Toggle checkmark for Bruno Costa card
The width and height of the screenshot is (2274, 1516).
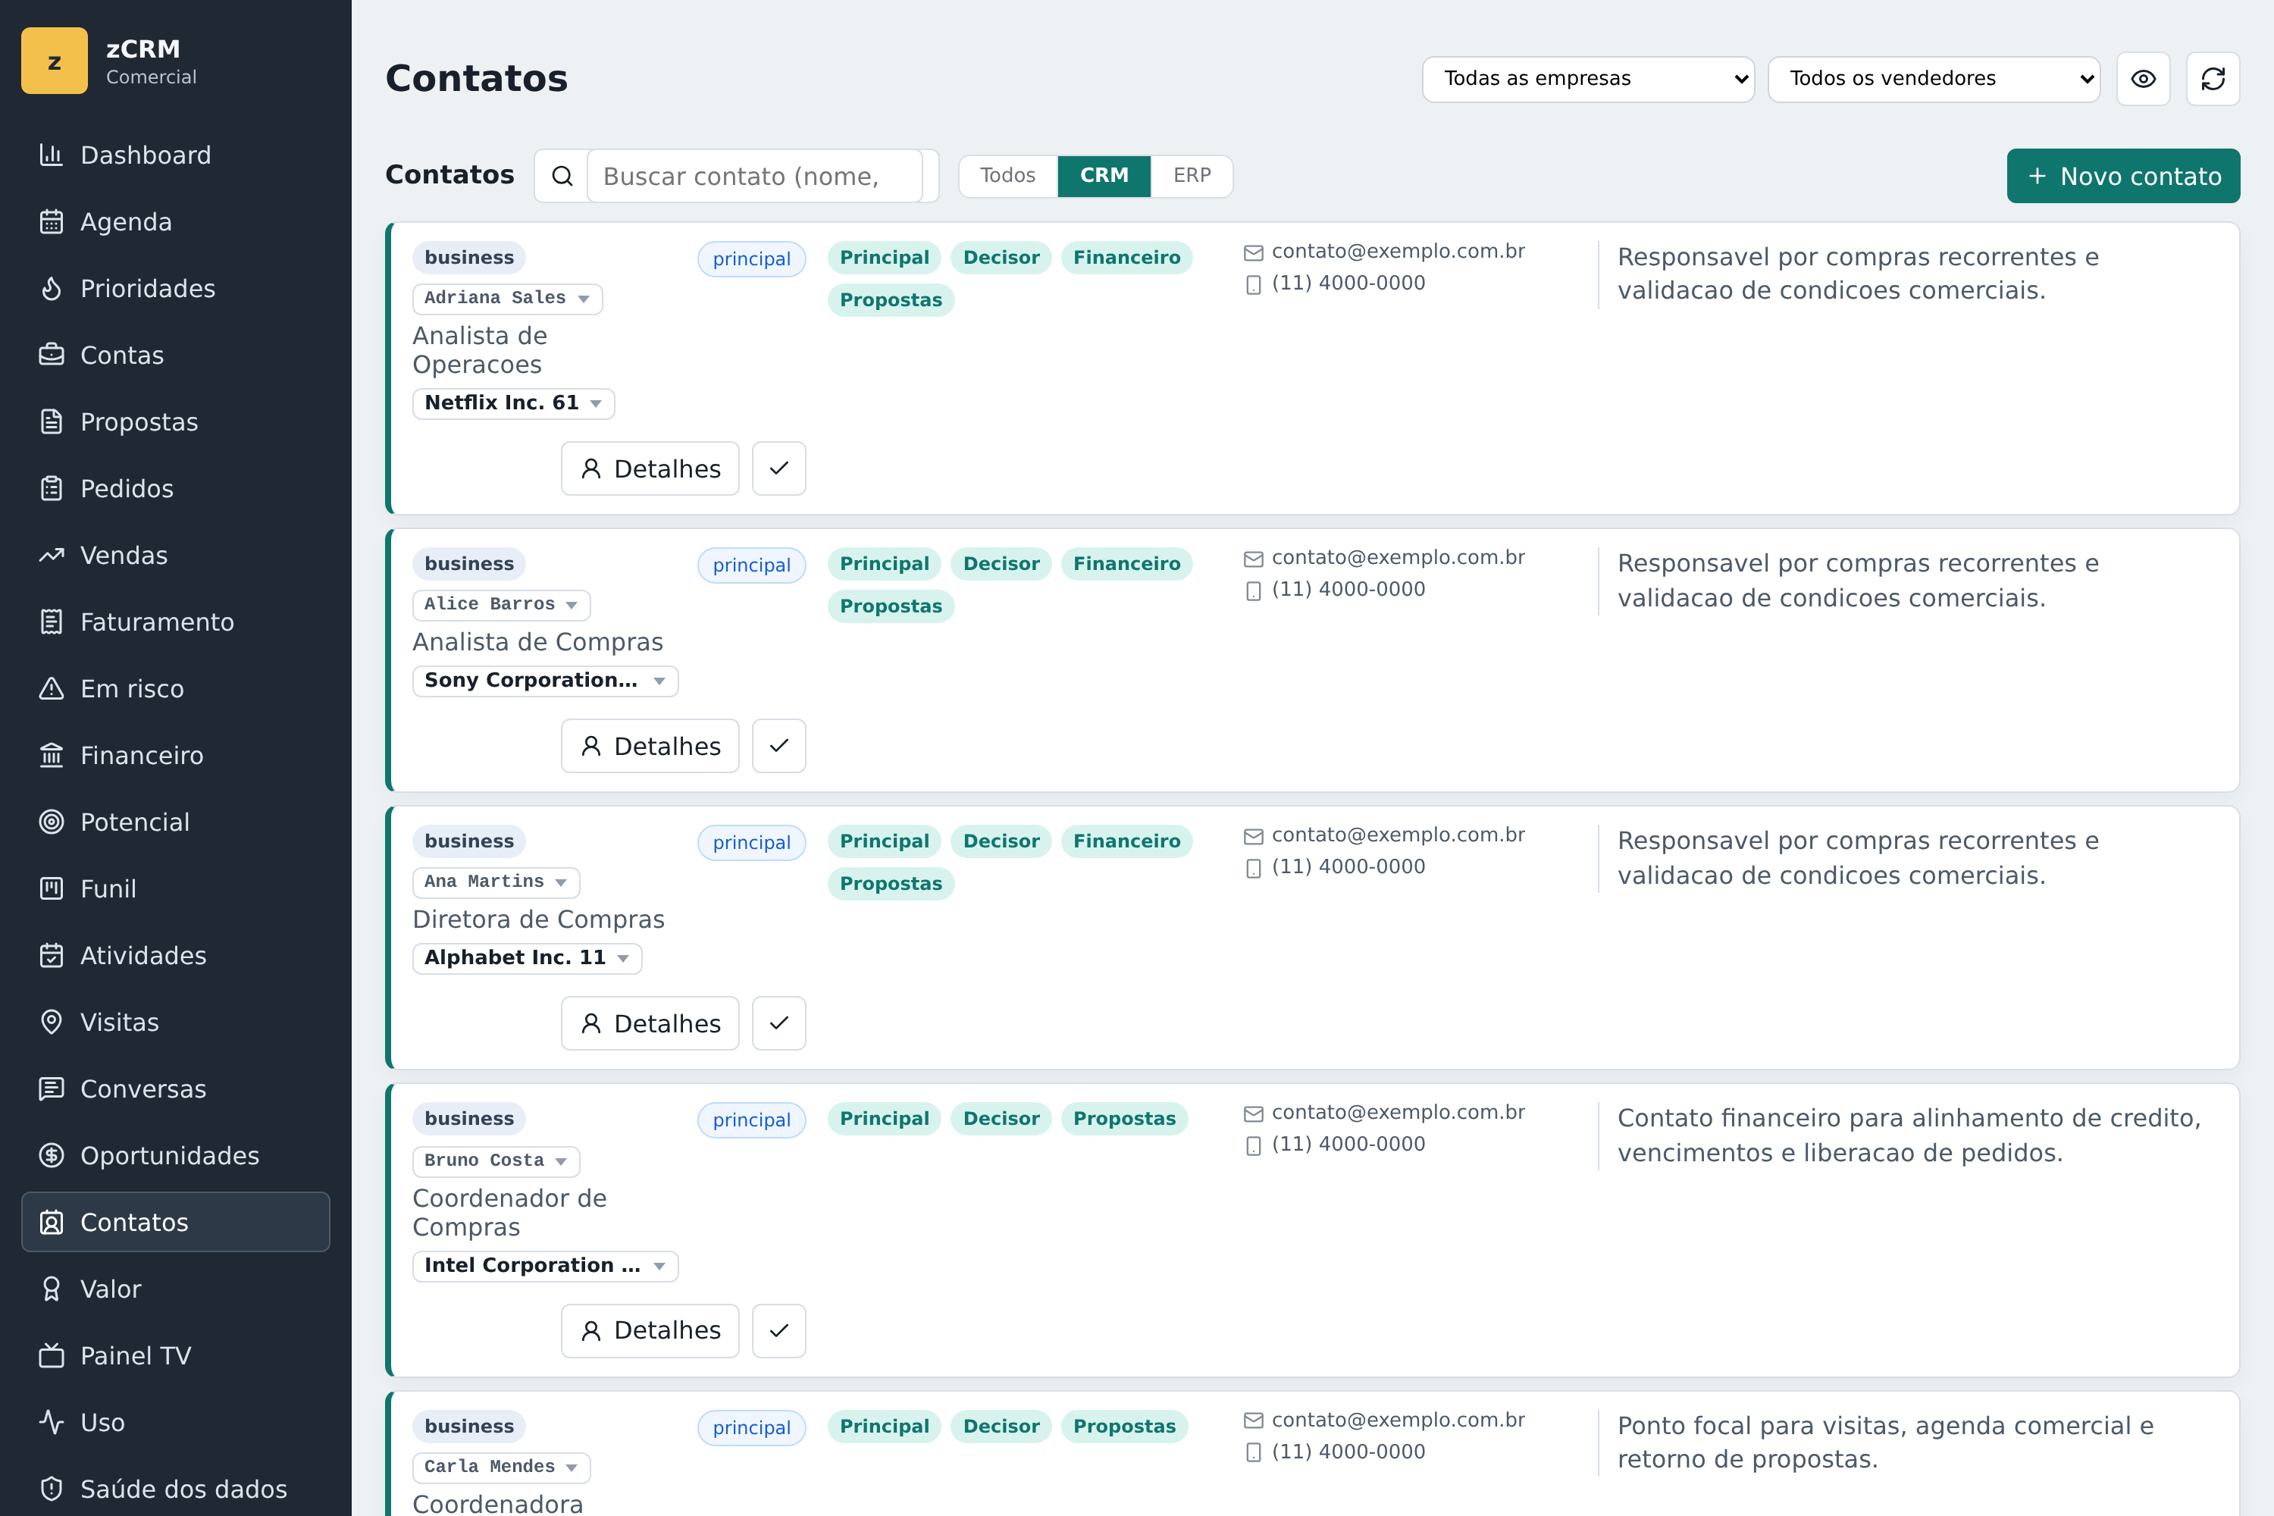pos(779,1330)
